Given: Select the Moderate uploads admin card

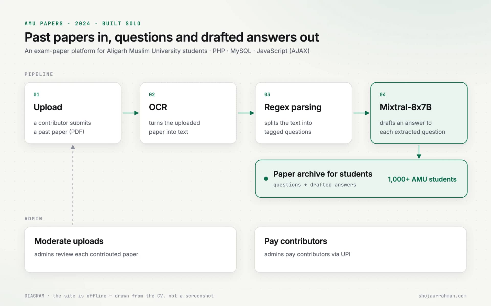Looking at the screenshot, I should pos(130,250).
